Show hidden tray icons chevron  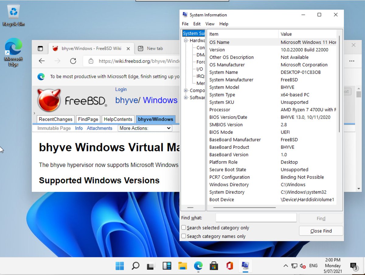point(286,266)
